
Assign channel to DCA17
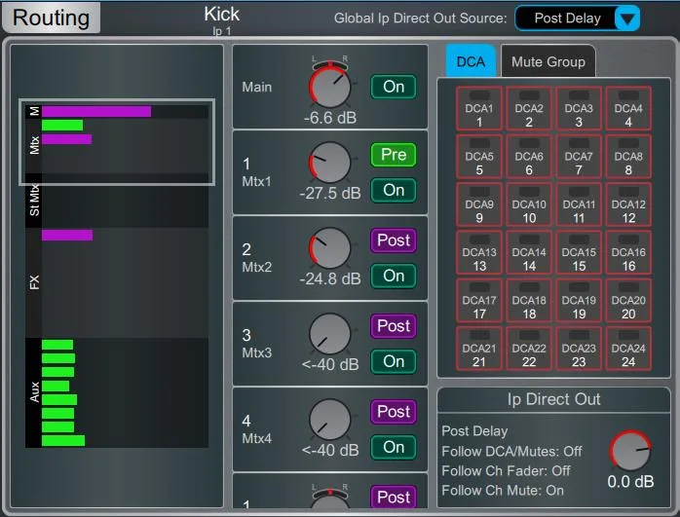(x=479, y=301)
